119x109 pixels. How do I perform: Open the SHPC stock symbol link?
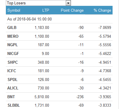pos(13,62)
